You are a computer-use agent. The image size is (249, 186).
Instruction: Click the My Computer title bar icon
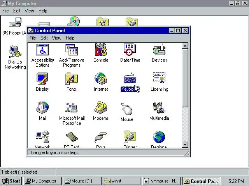point(4,3)
